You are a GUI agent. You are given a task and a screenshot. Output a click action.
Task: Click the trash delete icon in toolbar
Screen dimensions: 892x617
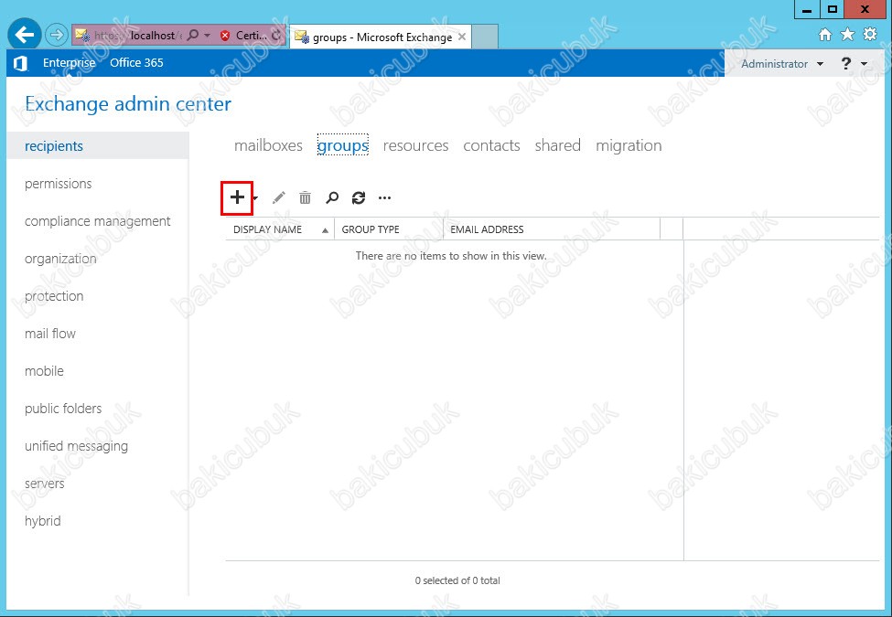click(x=305, y=197)
